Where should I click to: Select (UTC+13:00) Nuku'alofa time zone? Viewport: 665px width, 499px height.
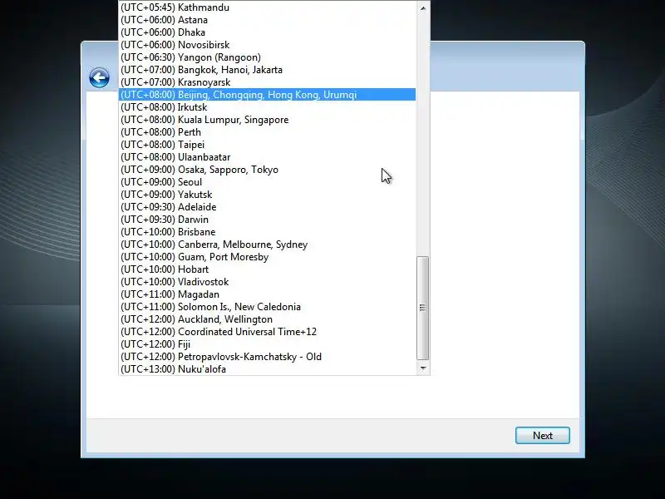click(267, 369)
